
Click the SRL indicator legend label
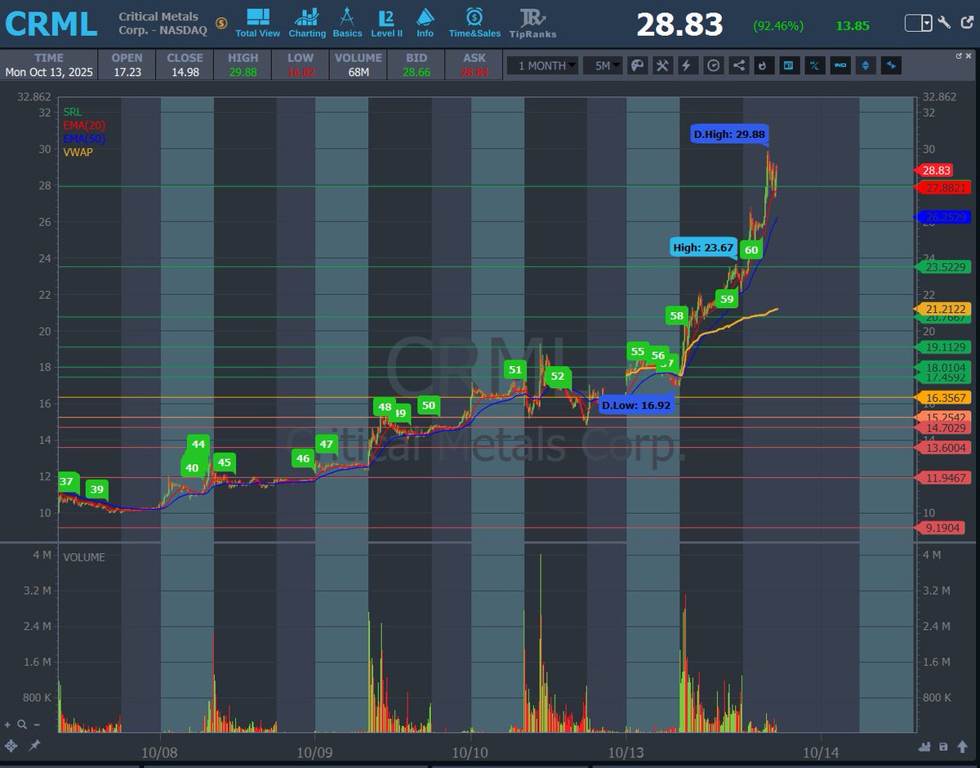pyautogui.click(x=72, y=112)
